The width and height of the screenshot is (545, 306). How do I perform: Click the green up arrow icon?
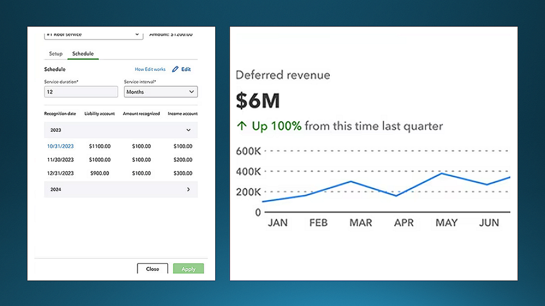241,126
